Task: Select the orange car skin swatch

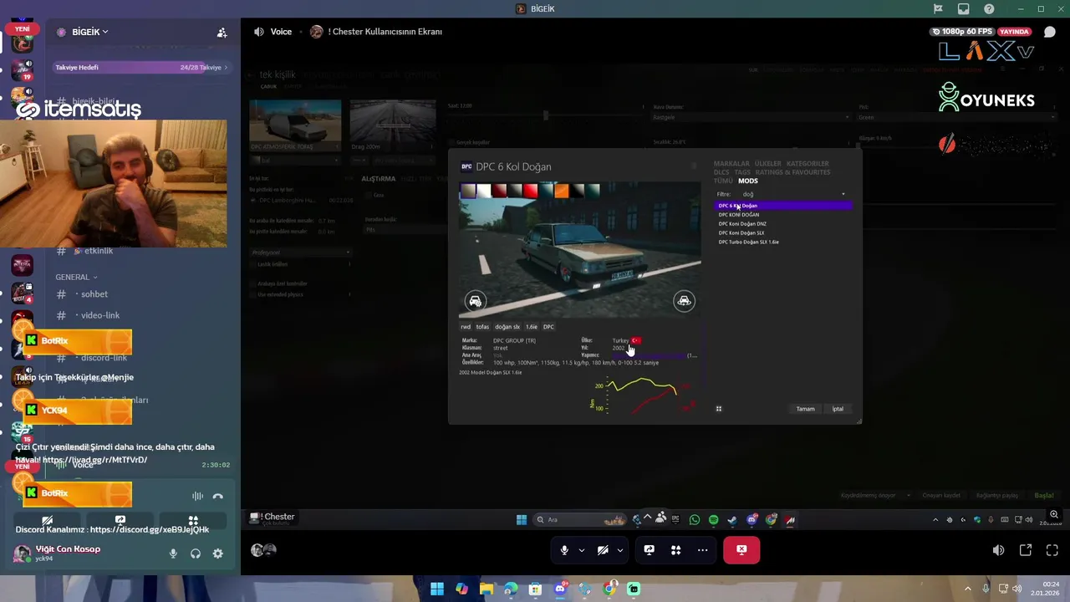Action: point(561,191)
